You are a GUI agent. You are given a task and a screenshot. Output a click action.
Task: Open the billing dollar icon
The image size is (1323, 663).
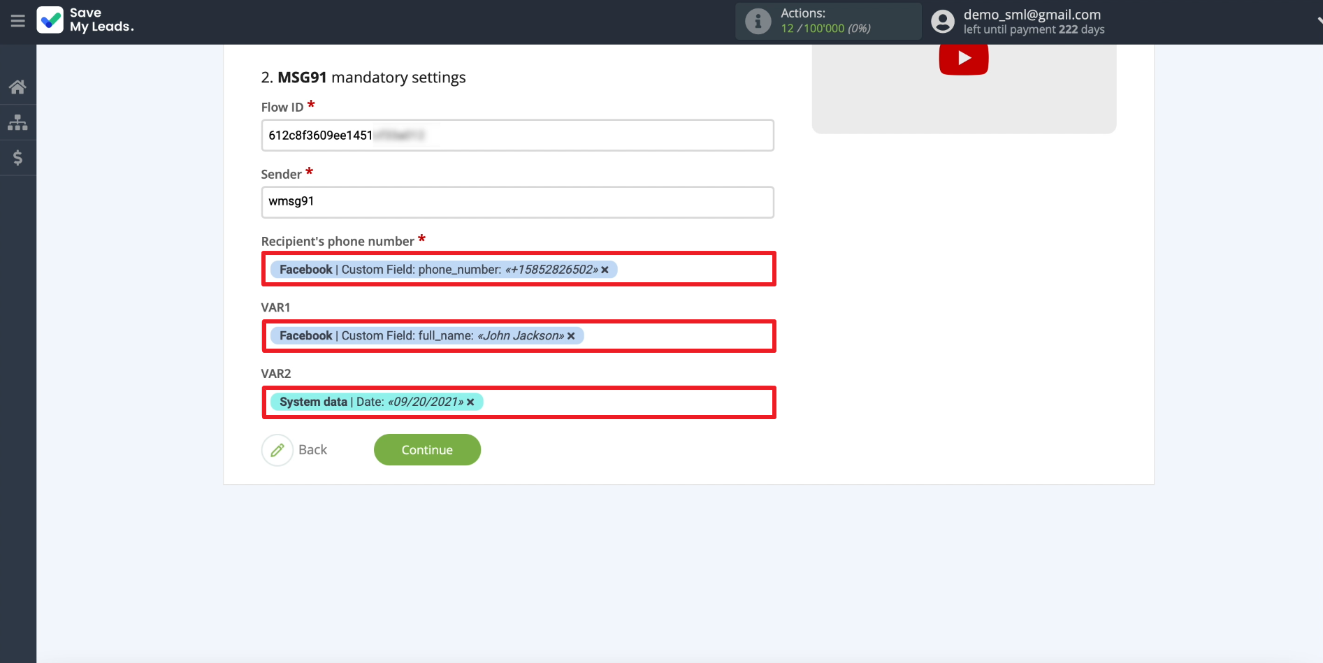point(17,158)
